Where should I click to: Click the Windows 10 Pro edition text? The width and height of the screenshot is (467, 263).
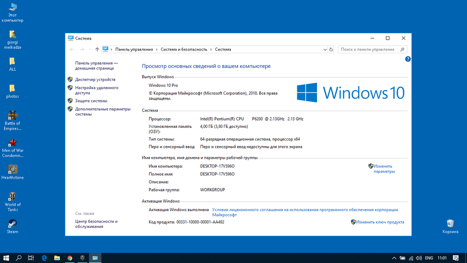pyautogui.click(x=163, y=85)
